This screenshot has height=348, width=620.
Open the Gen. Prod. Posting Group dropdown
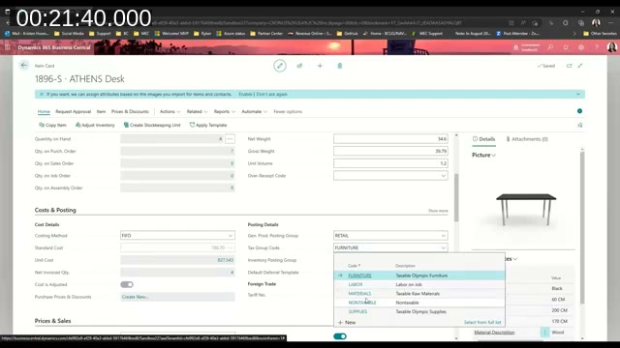click(x=443, y=236)
